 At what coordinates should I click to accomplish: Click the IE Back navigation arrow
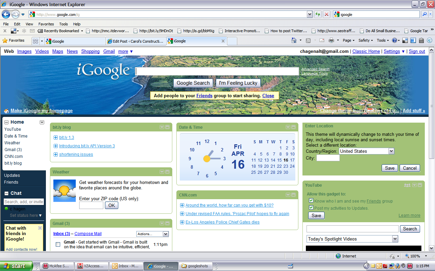[x=6, y=14]
